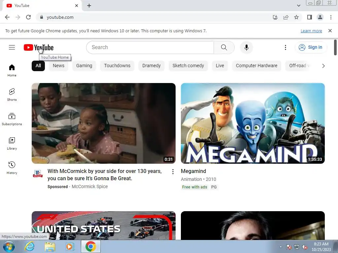Click the site padlock icon
338x253 pixels.
(x=42, y=17)
